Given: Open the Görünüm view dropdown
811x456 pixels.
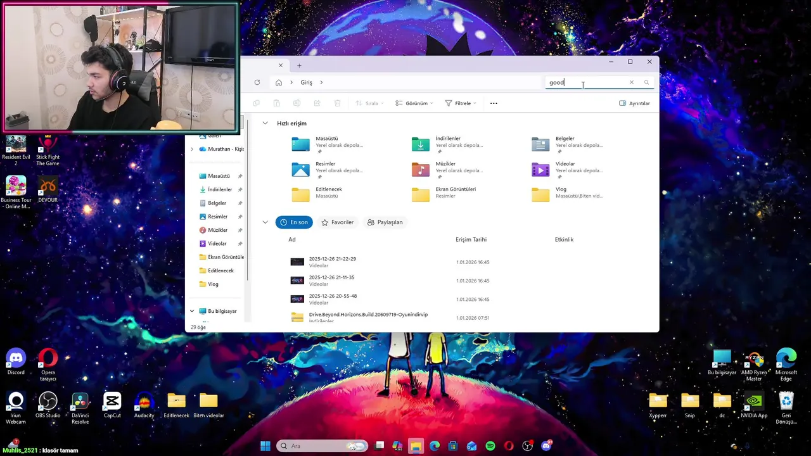Looking at the screenshot, I should coord(414,103).
